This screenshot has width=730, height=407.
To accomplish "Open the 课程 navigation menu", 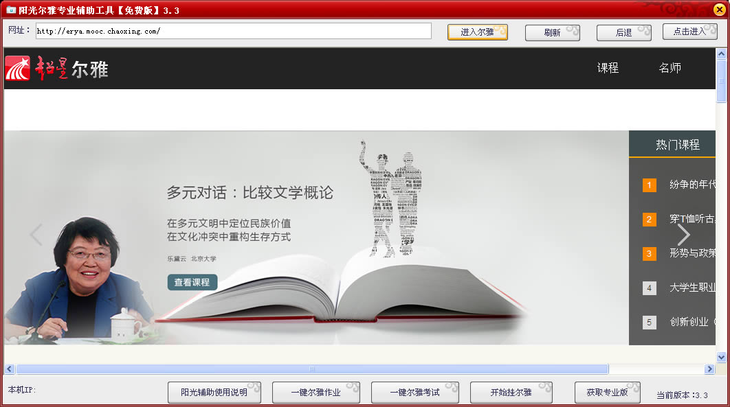I will point(608,68).
